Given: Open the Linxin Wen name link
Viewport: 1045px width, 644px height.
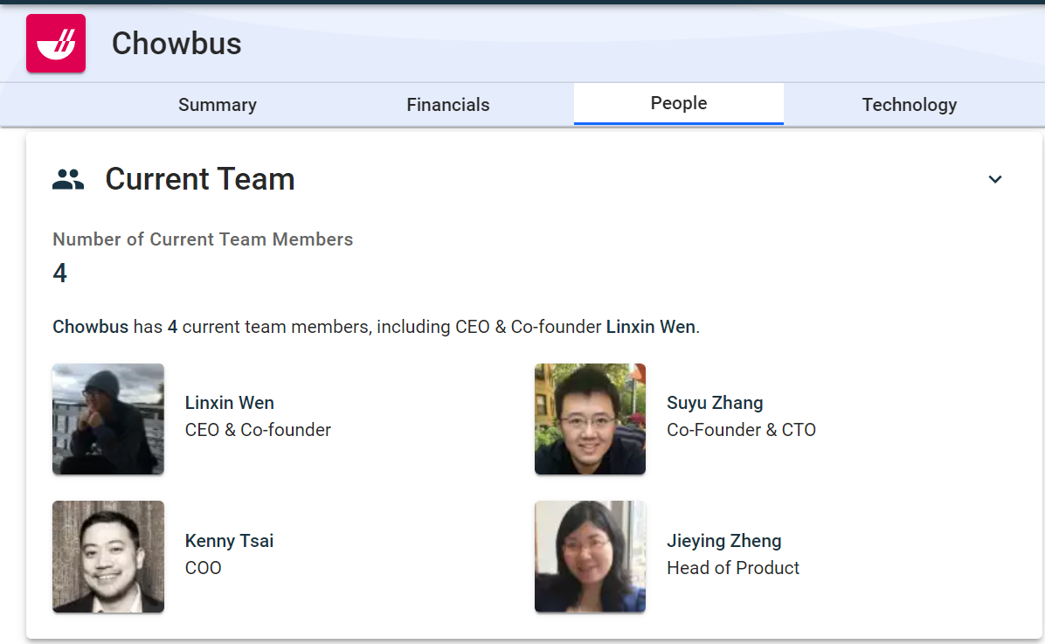Looking at the screenshot, I should 230,403.
